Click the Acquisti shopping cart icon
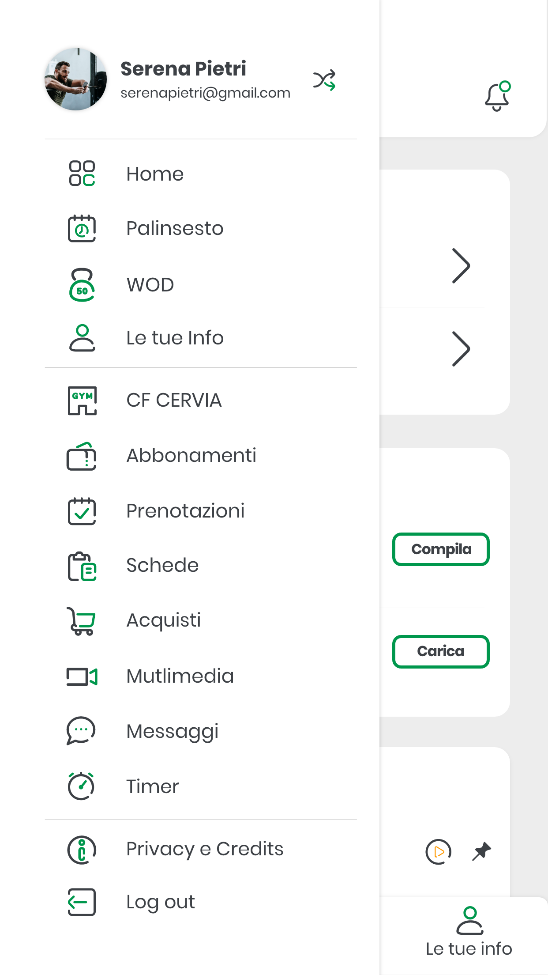Viewport: 548px width, 975px height. point(81,620)
